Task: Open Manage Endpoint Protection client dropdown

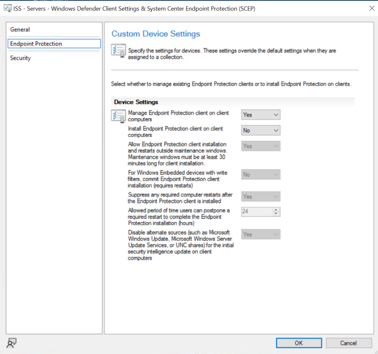Action: pyautogui.click(x=260, y=115)
